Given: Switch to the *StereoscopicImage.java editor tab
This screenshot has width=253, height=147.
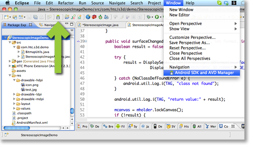Looking at the screenshot, I should (x=100, y=25).
